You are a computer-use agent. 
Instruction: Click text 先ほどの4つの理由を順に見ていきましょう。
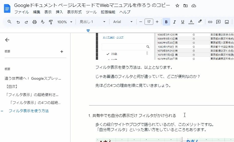(x=133, y=86)
